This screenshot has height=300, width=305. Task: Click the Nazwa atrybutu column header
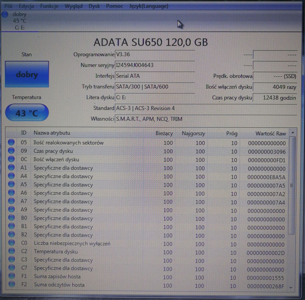[x=52, y=133]
